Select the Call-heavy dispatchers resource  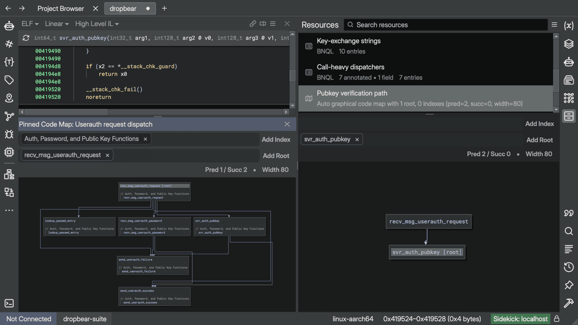[425, 72]
